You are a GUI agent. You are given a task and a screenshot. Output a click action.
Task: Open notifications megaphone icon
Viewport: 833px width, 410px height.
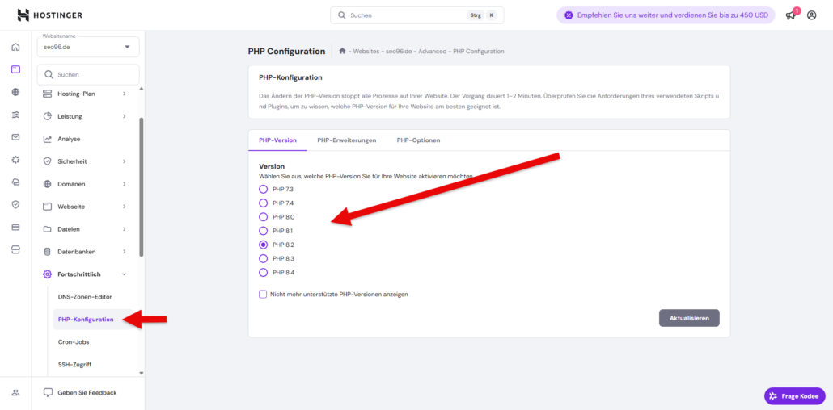[791, 15]
